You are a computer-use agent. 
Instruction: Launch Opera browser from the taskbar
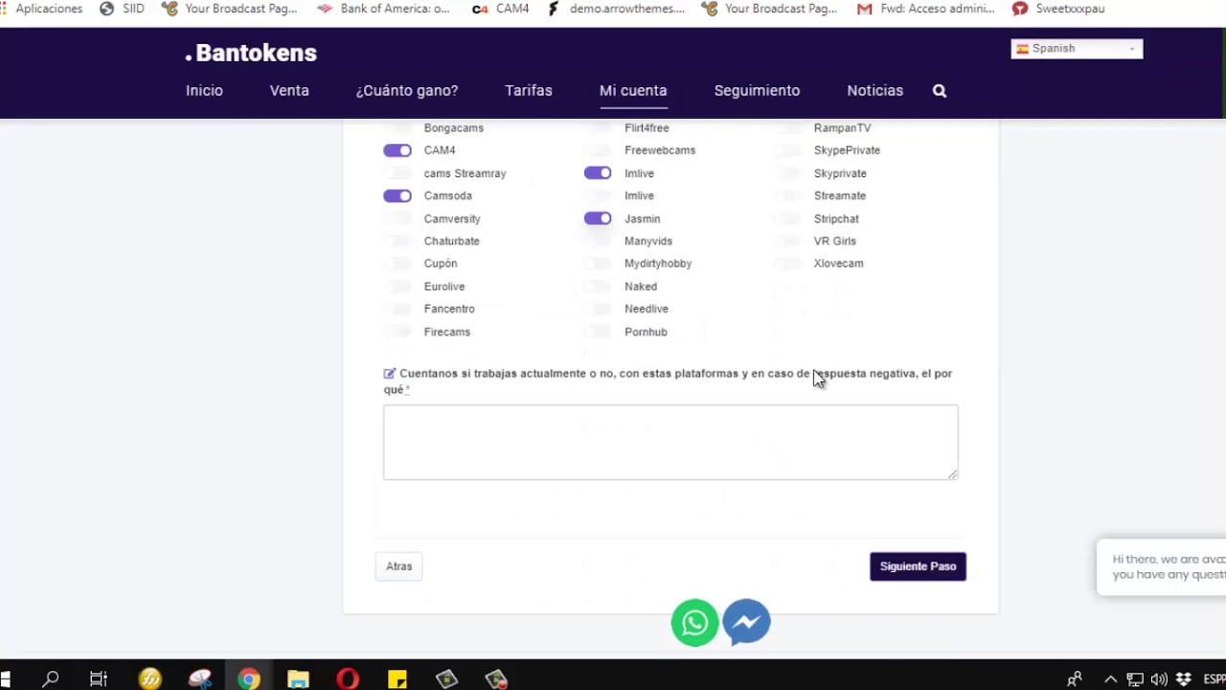[348, 679]
